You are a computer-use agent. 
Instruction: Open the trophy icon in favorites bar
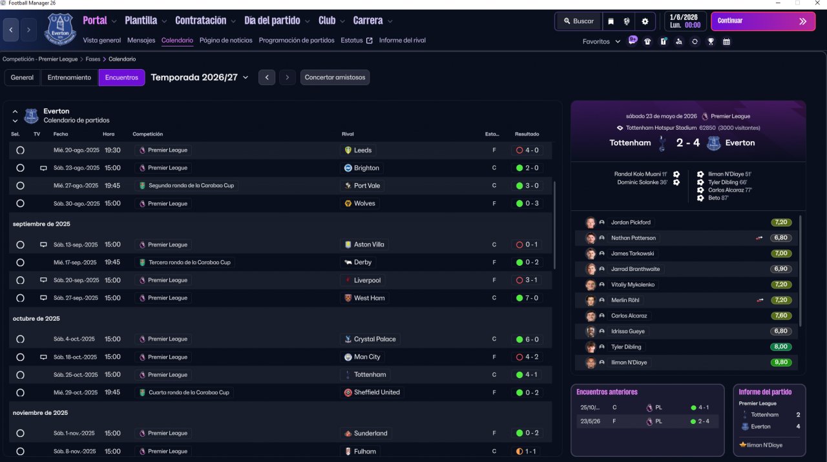coord(711,41)
